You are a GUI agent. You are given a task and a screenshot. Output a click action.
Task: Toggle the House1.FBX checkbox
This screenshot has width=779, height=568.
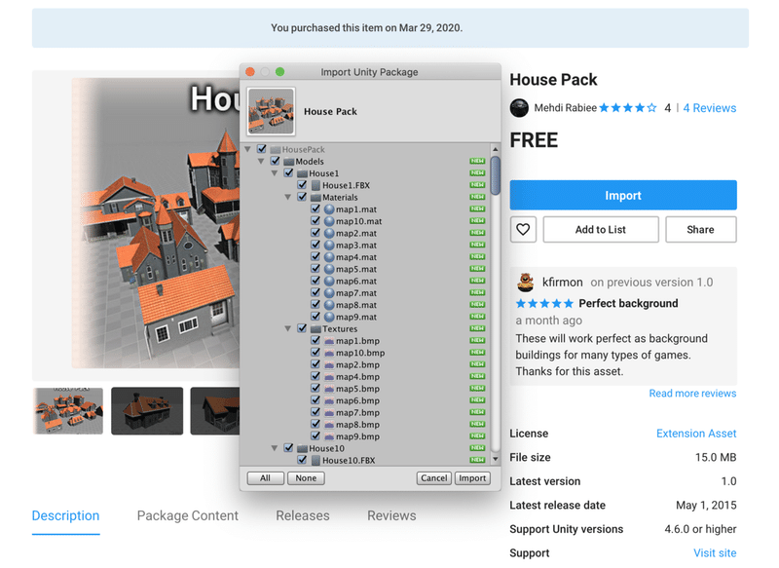tap(302, 185)
